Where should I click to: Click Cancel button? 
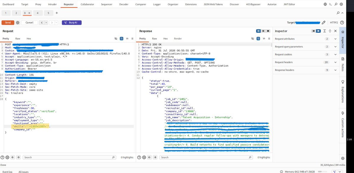[x=29, y=23]
